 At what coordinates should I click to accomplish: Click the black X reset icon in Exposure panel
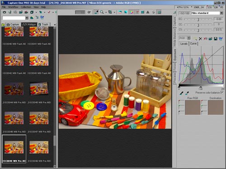pos(200,39)
